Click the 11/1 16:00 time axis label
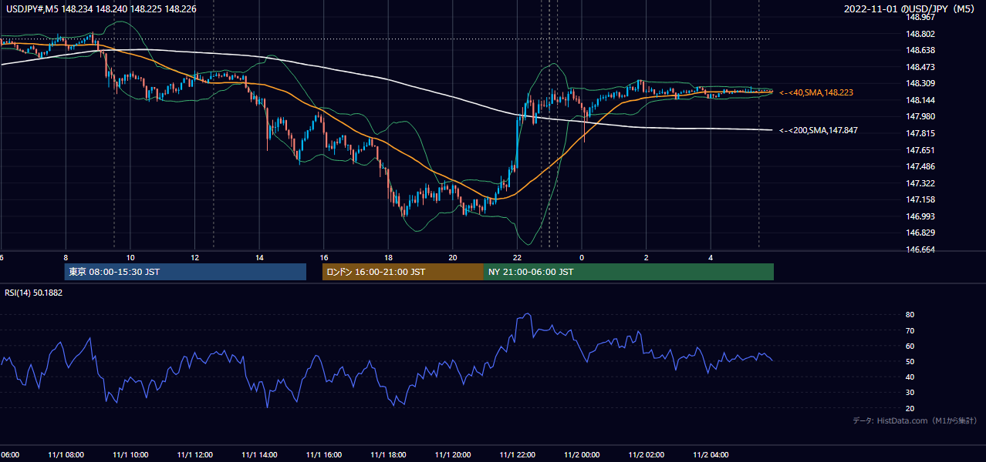 click(323, 454)
